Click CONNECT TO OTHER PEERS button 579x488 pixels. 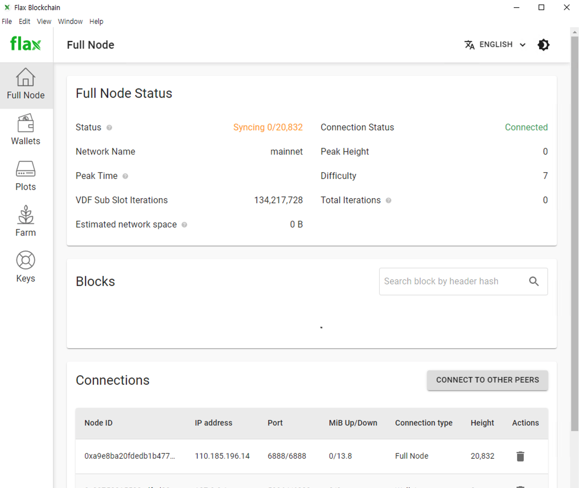(x=487, y=380)
